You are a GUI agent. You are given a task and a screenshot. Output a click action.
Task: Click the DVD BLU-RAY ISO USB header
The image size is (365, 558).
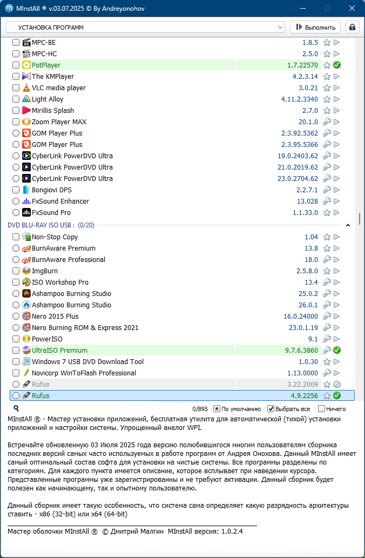pos(51,225)
